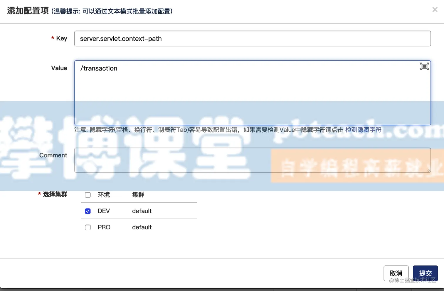444x291 pixels.
Task: Select the server.servlet.context-path key text
Action: 121,38
